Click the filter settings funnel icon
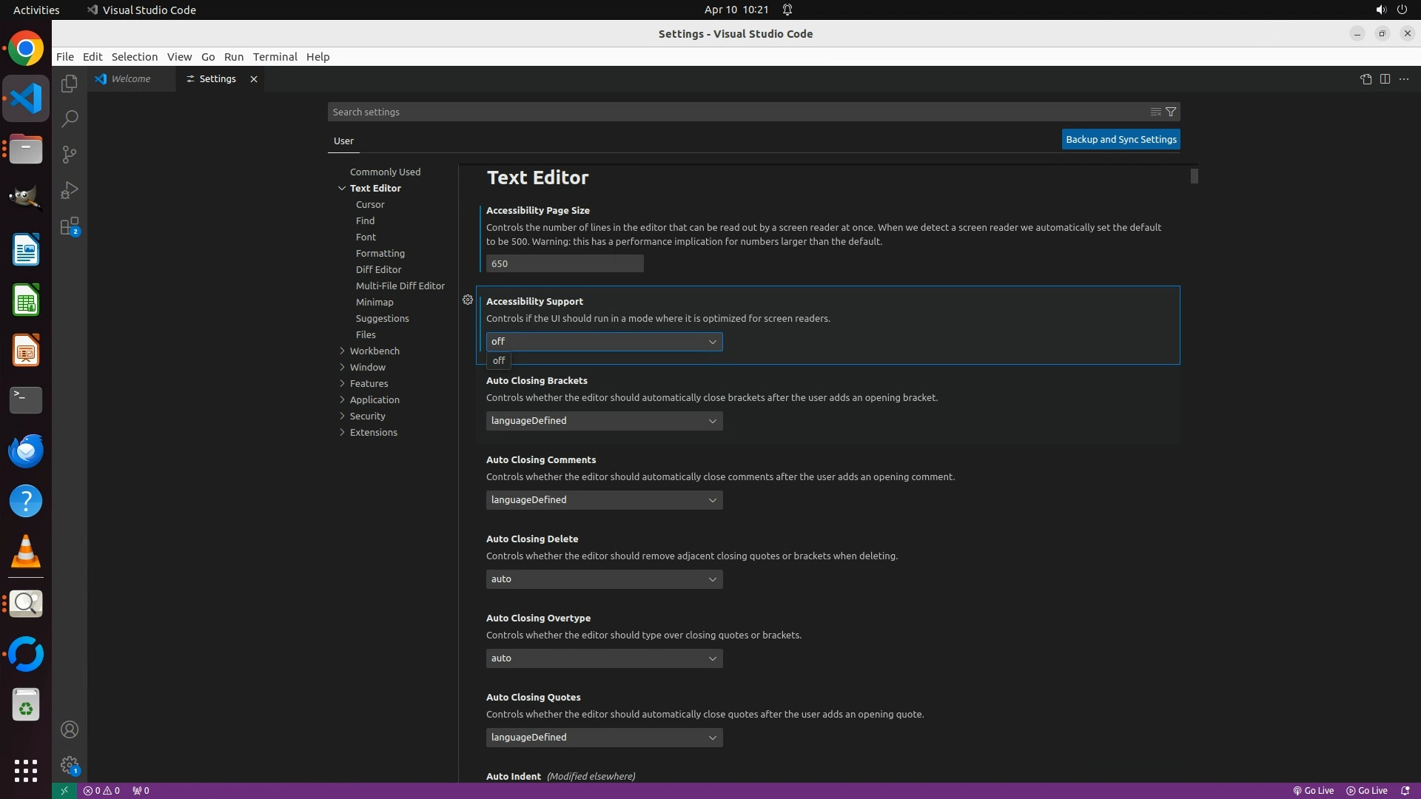Image resolution: width=1421 pixels, height=799 pixels. 1171,112
